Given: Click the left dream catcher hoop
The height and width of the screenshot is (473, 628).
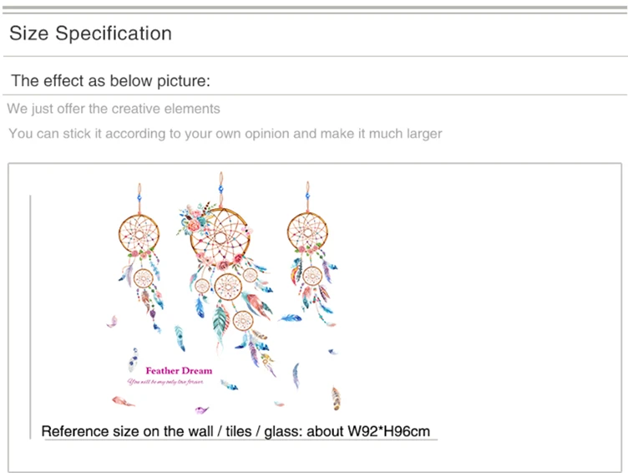Looking at the screenshot, I should tap(139, 234).
